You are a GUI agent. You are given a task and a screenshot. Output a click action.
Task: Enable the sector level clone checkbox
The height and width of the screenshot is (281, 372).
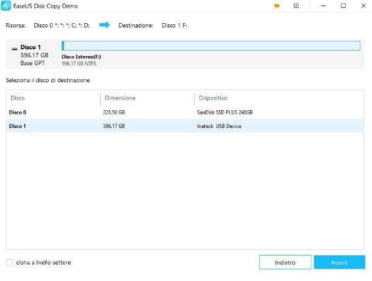[10, 263]
